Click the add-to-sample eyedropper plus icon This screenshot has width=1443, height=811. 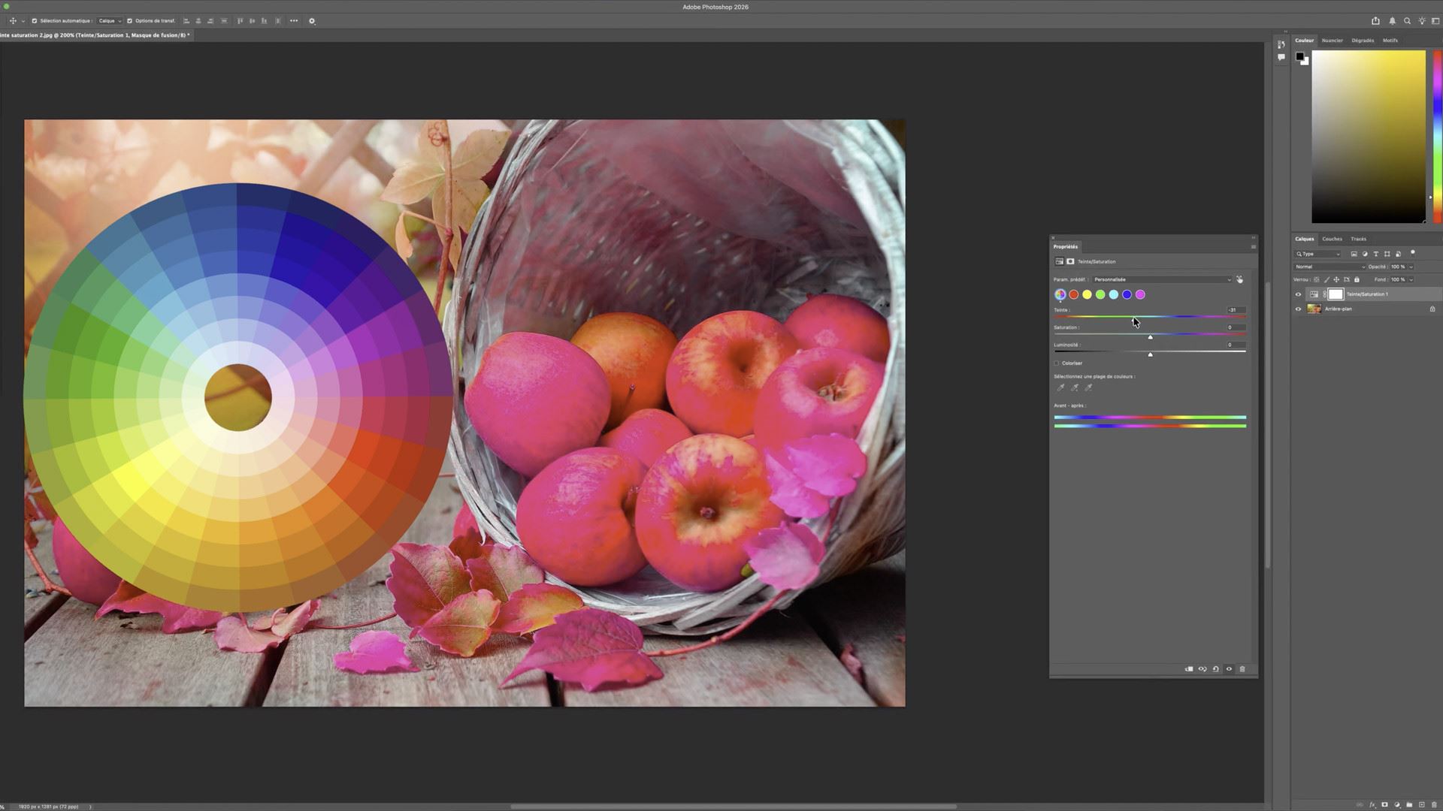[1075, 387]
